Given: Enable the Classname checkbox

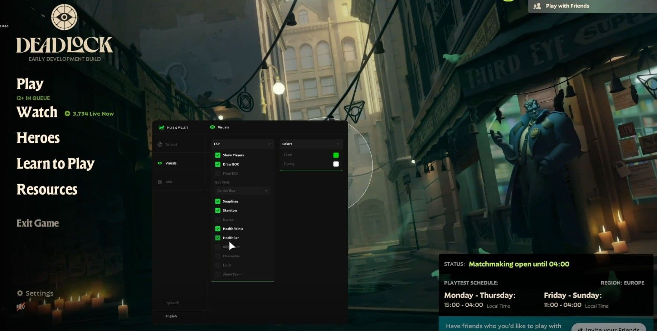Looking at the screenshot, I should point(218,256).
